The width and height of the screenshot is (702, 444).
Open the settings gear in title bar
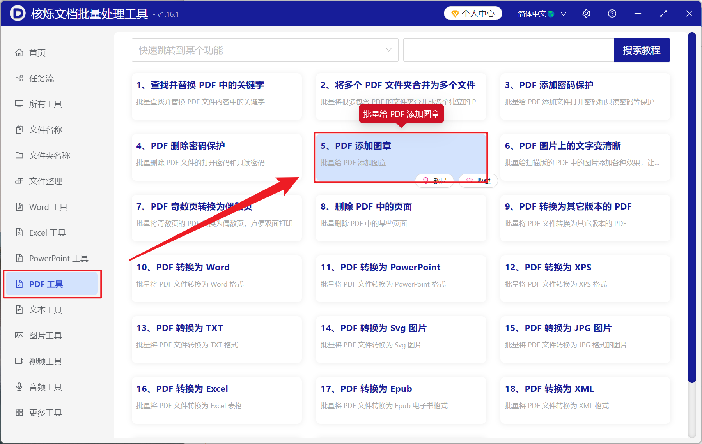coord(586,13)
